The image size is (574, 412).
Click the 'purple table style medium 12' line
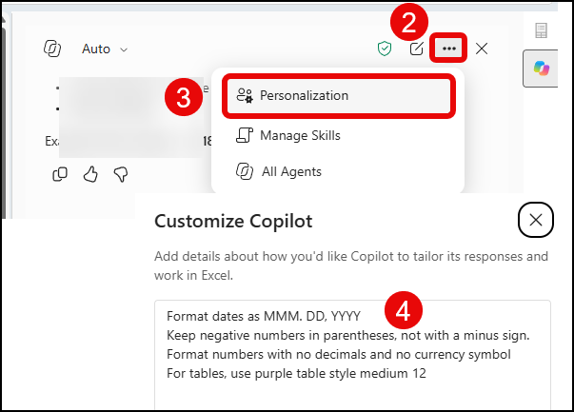click(296, 374)
